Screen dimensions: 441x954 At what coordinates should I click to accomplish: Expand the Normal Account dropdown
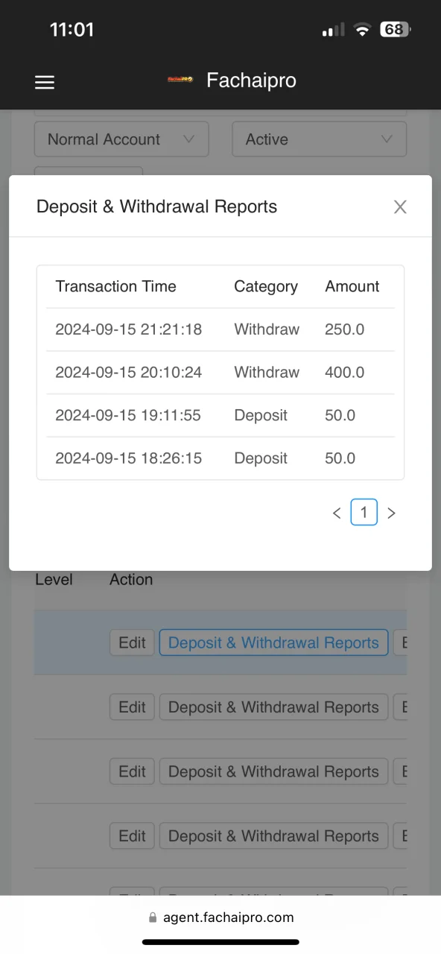pyautogui.click(x=121, y=139)
